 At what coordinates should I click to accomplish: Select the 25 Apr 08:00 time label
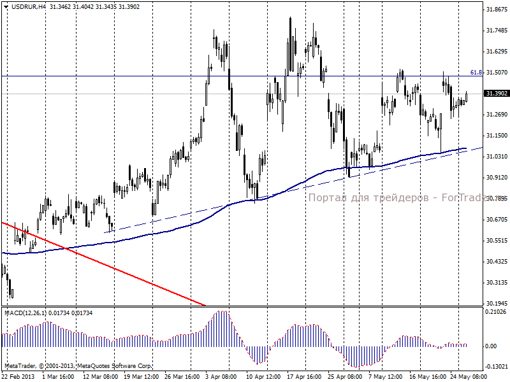pyautogui.click(x=345, y=377)
